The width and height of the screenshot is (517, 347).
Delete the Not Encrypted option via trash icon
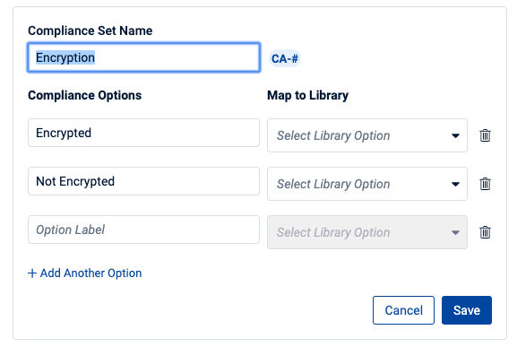pyautogui.click(x=485, y=184)
